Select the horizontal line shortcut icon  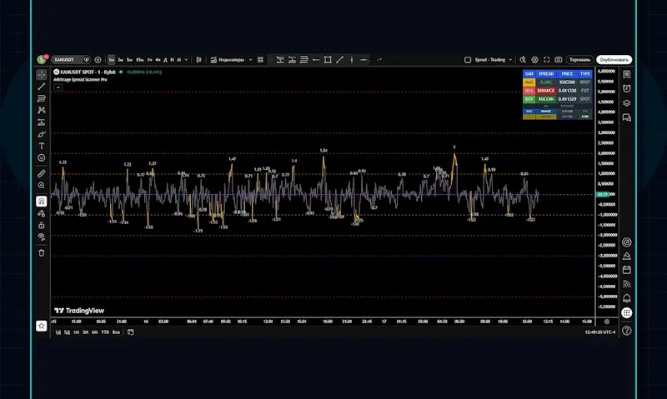[x=364, y=60]
